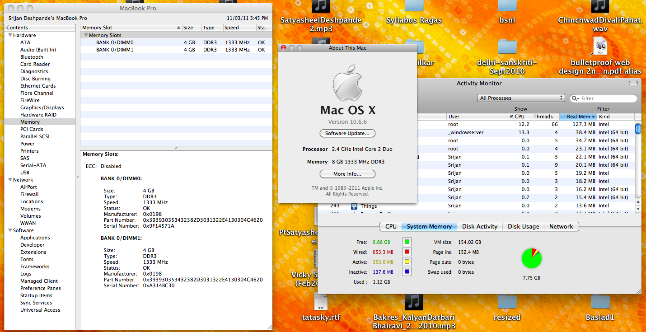Select ChinchwadDivaliPahat.wav audio file icon

(x=600, y=6)
